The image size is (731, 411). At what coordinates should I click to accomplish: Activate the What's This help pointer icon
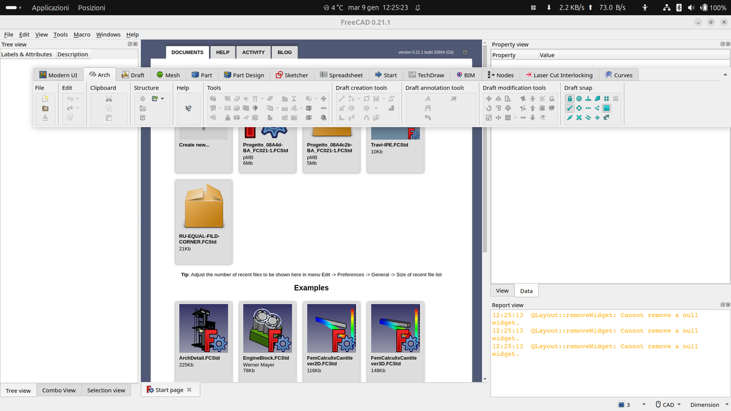coord(188,108)
